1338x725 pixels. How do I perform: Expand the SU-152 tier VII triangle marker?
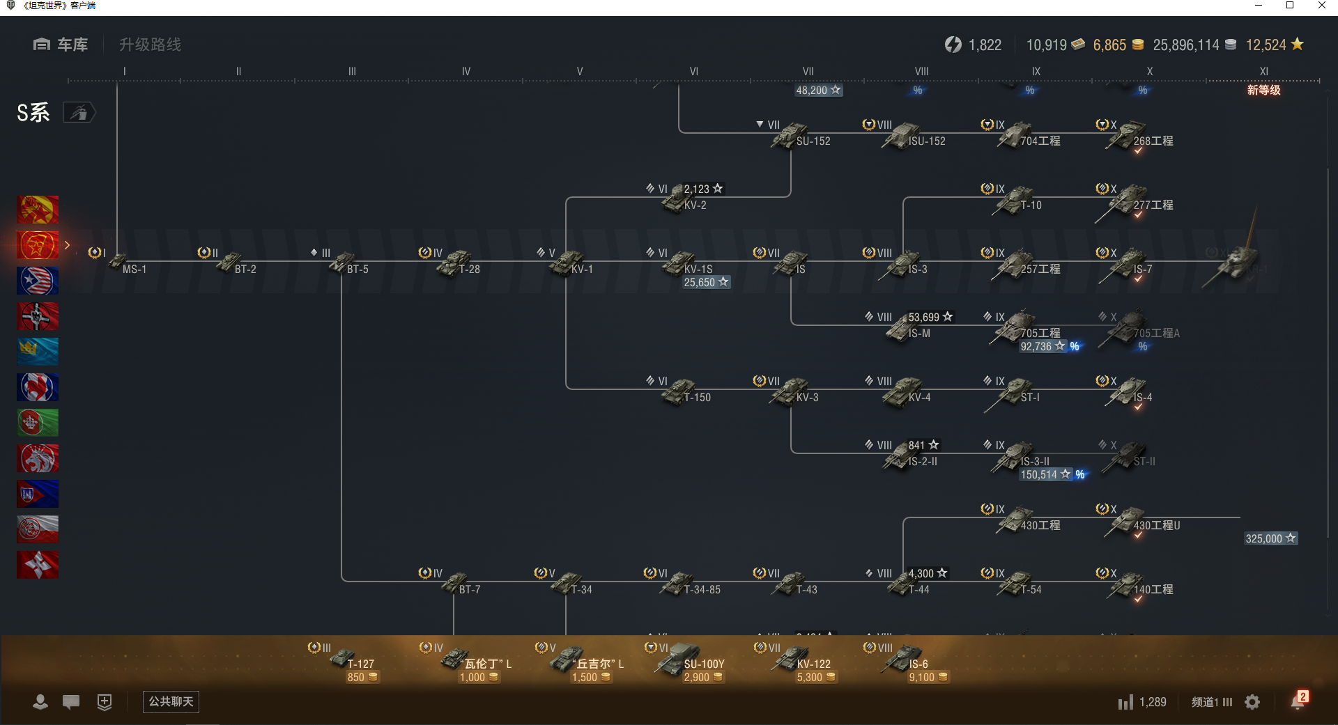tap(760, 125)
